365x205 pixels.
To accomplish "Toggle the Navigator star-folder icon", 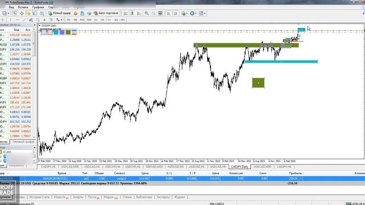I will click(x=29, y=14).
